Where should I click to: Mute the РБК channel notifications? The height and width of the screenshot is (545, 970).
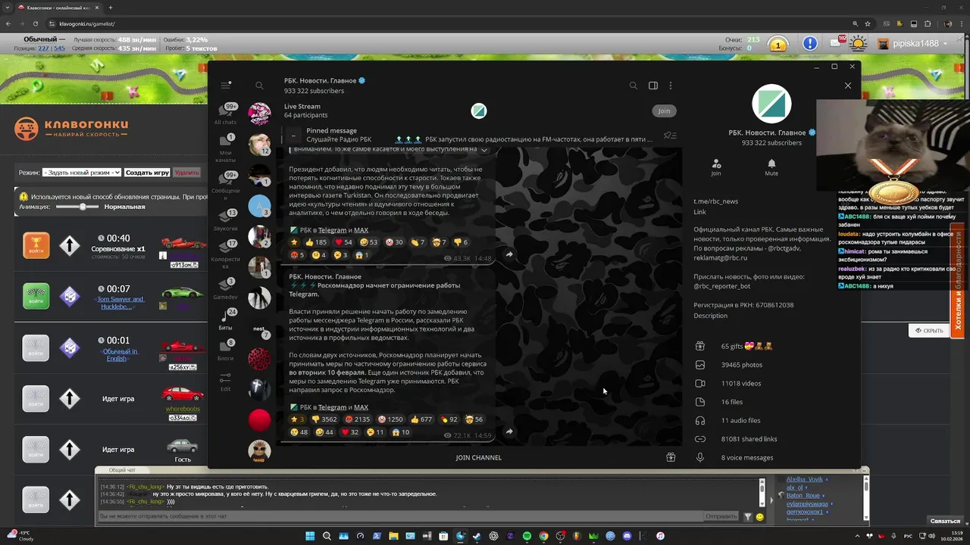tap(771, 167)
